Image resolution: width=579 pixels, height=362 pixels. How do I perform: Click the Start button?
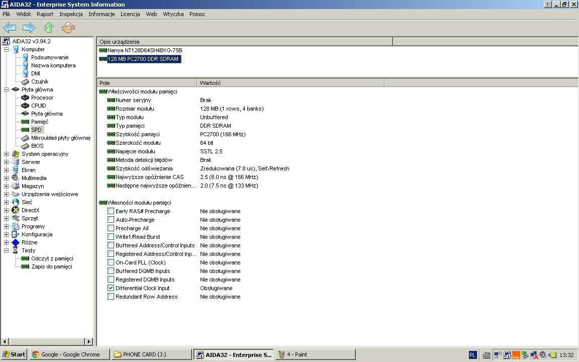coord(14,354)
